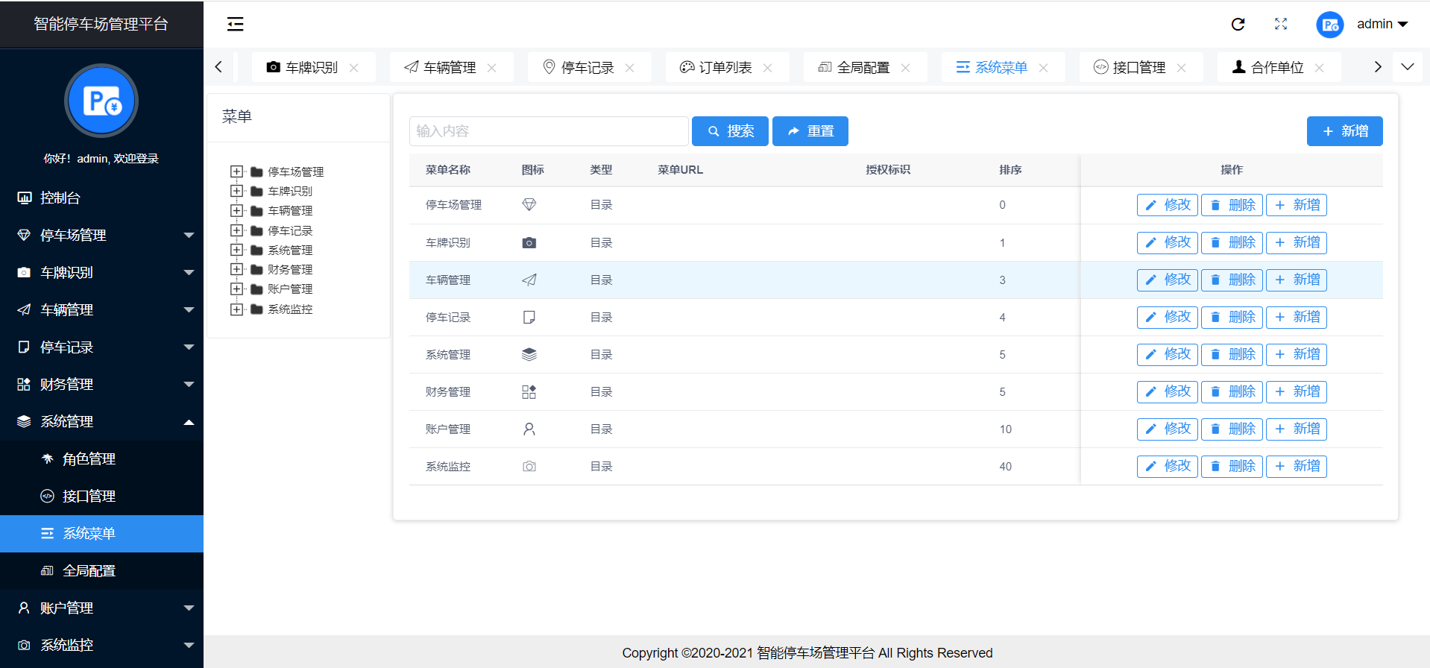Click the parking logo avatar in the sidebar
Image resolution: width=1430 pixels, height=668 pixels.
[x=101, y=101]
